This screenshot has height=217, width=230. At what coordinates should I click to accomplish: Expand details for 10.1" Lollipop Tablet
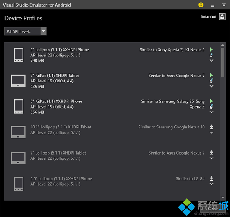pyautogui.click(x=211, y=132)
